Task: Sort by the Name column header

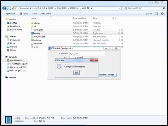Action: click(33, 18)
